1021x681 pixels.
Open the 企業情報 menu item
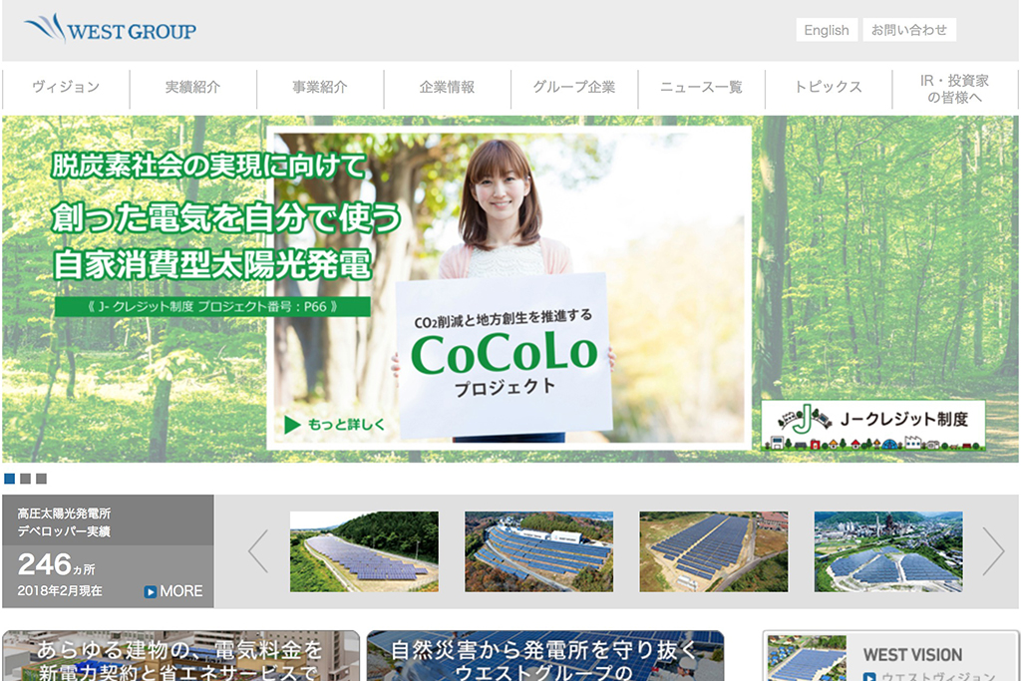(447, 87)
